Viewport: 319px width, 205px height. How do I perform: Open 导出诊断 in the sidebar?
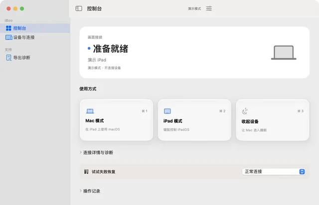[35, 58]
